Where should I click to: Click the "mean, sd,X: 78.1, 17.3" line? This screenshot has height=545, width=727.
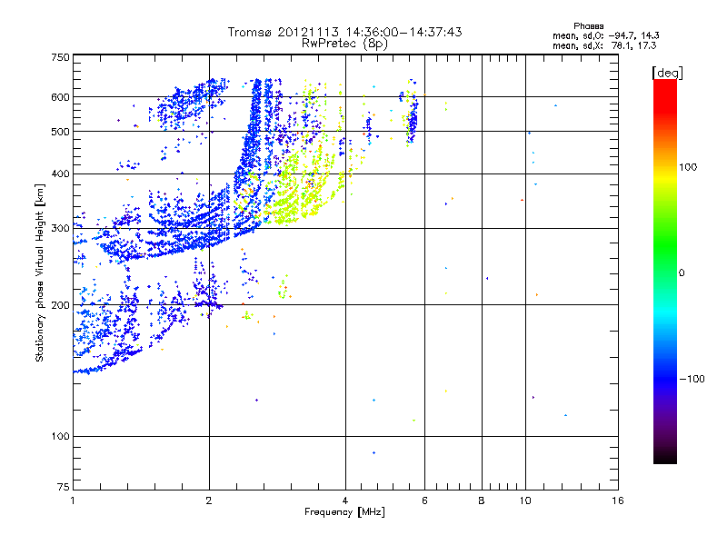[604, 45]
